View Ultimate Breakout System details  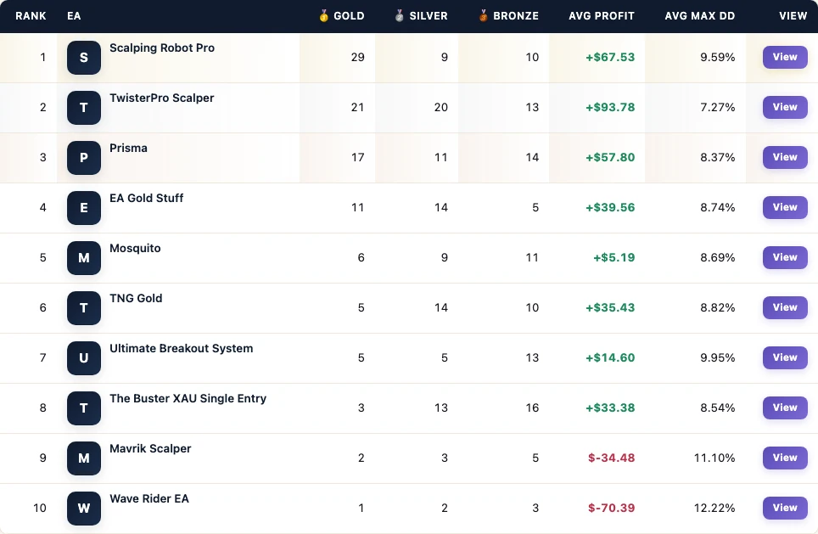click(785, 357)
